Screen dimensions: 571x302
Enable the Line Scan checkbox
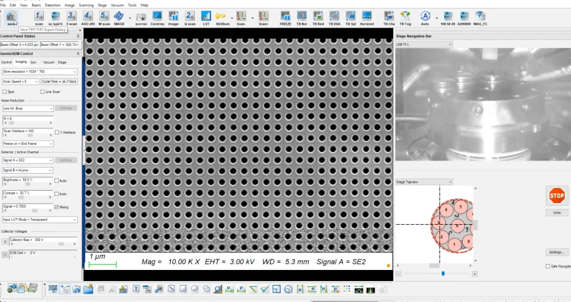point(43,92)
